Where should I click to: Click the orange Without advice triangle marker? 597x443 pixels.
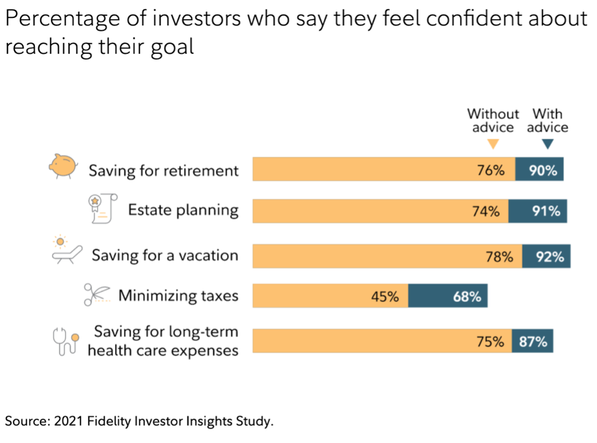(x=492, y=145)
